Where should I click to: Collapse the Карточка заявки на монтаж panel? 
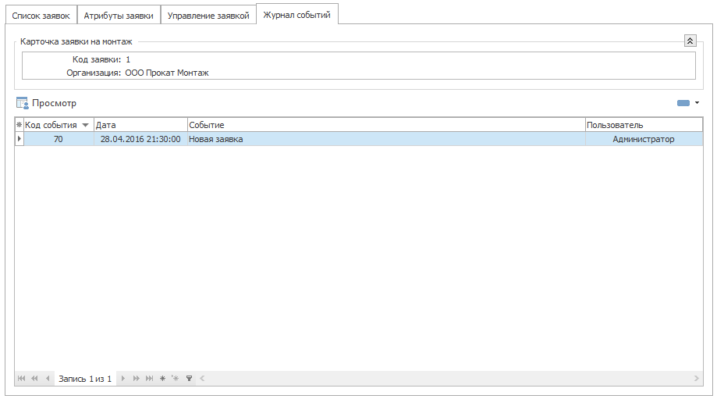pyautogui.click(x=690, y=41)
